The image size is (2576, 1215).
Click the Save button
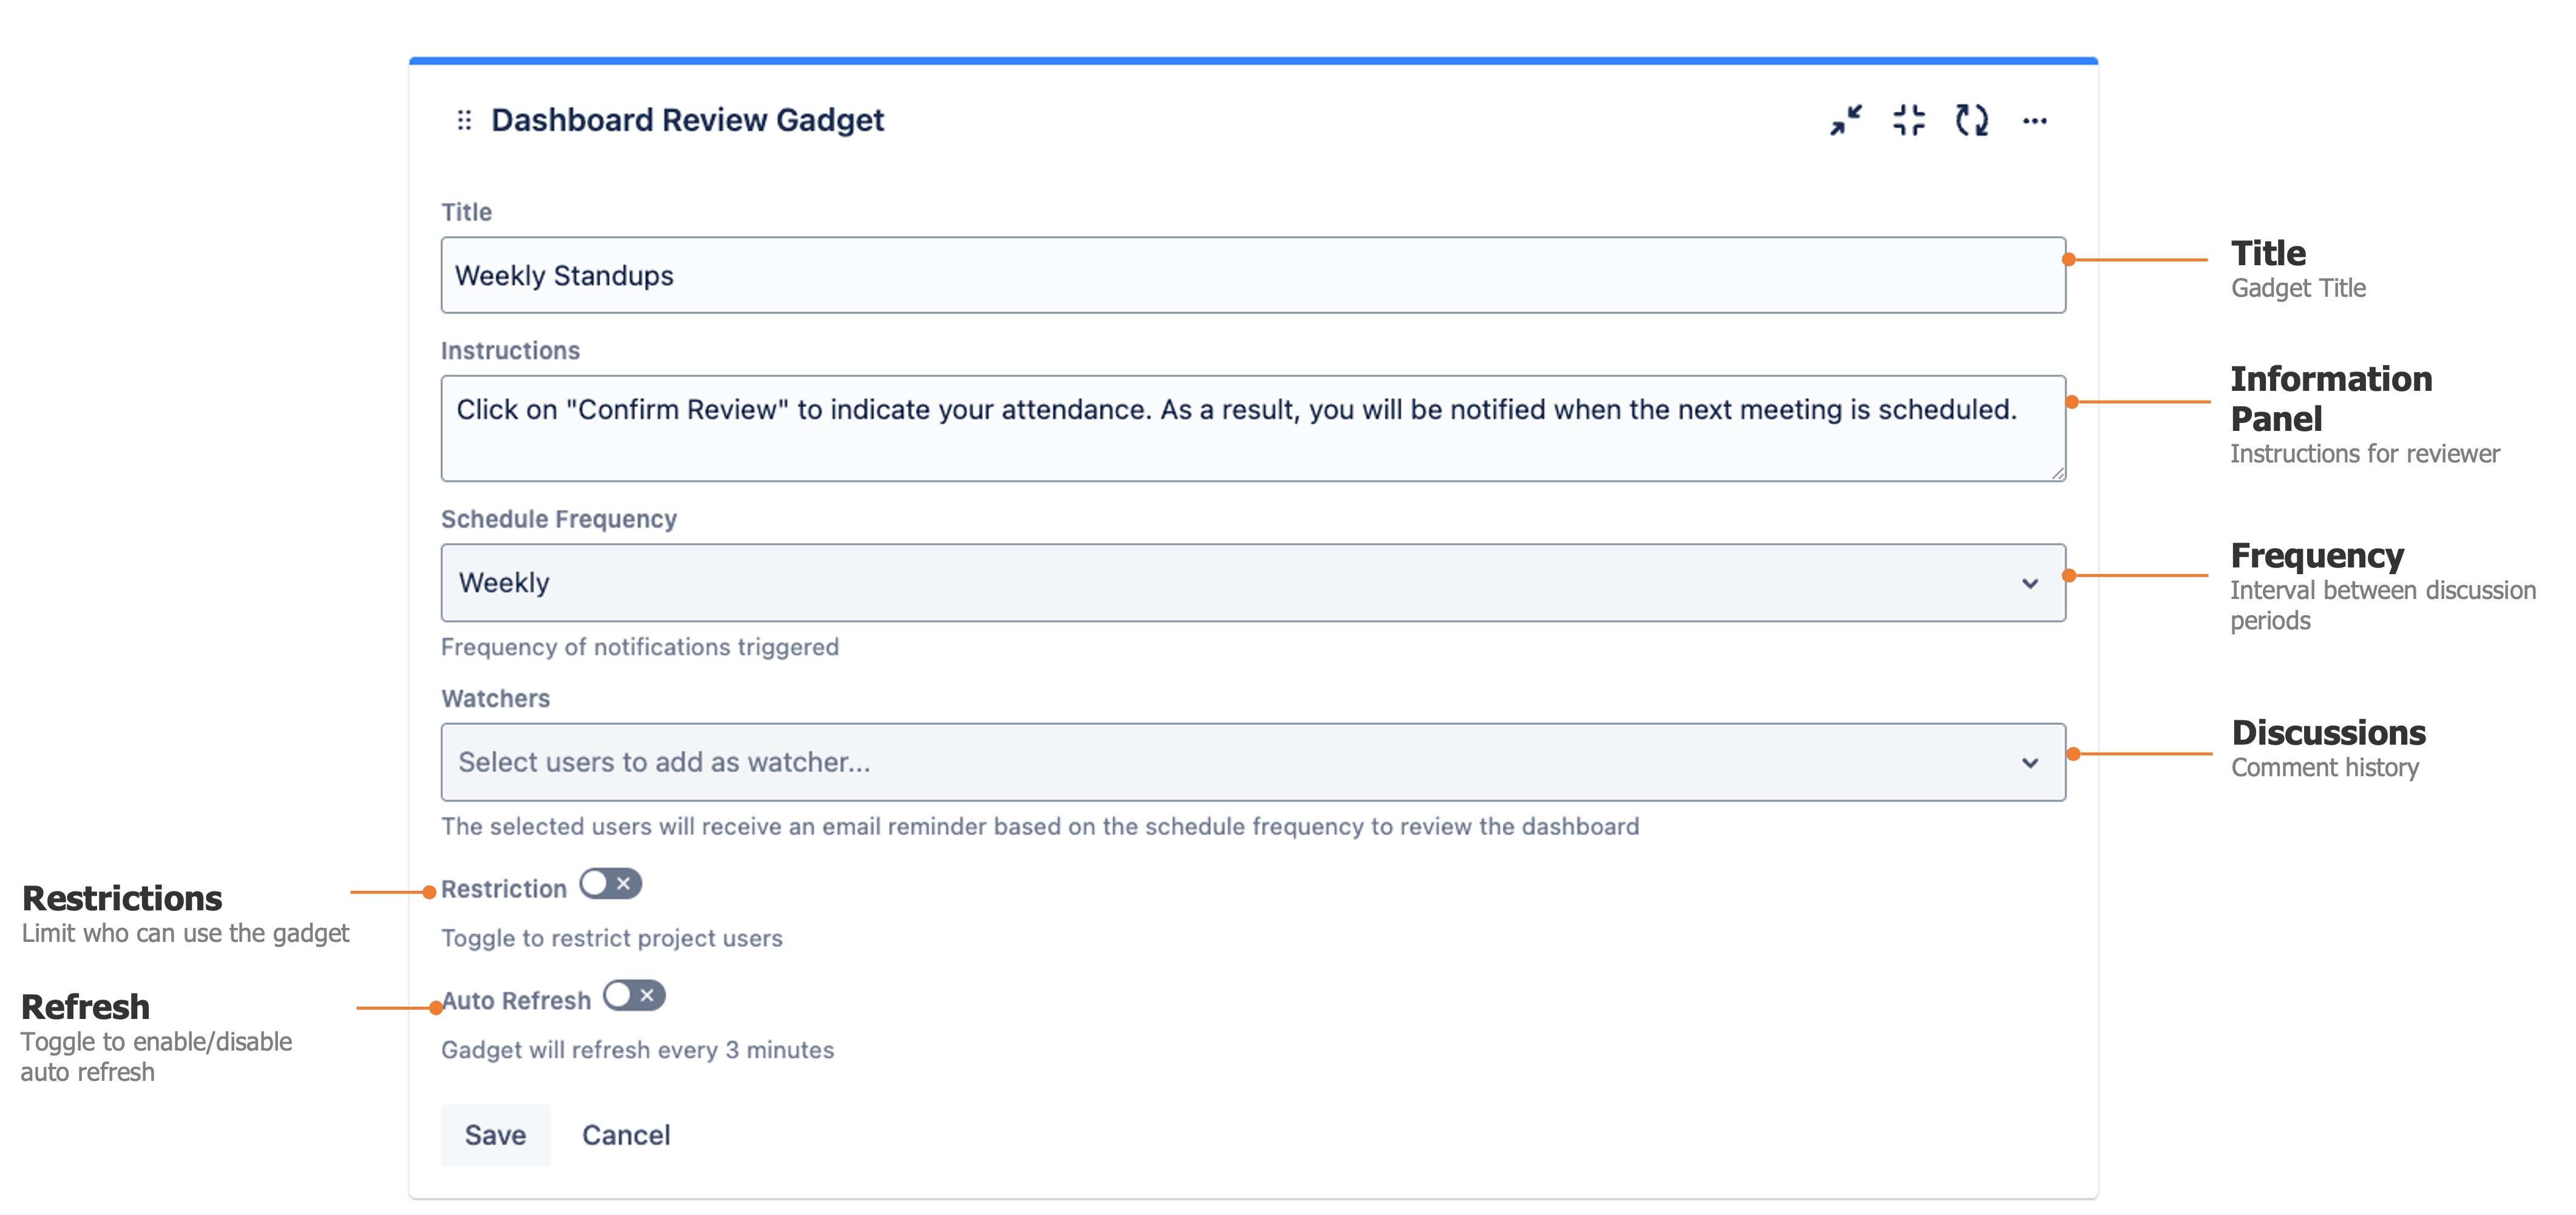click(495, 1135)
